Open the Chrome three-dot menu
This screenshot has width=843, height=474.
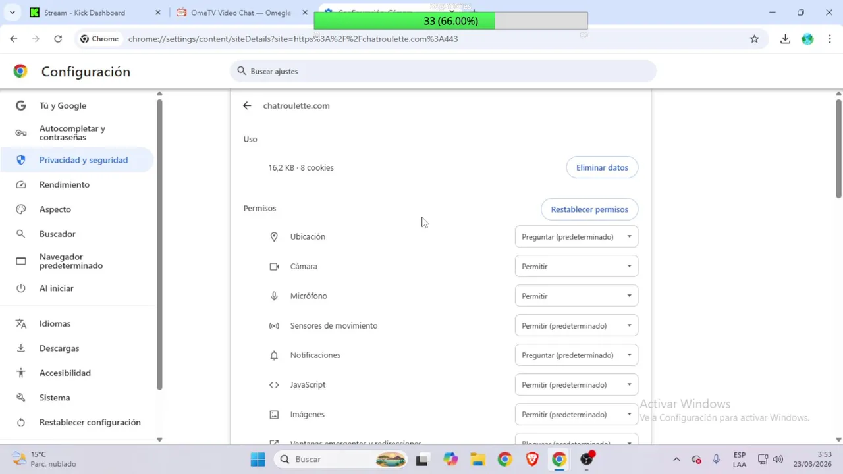pos(829,39)
